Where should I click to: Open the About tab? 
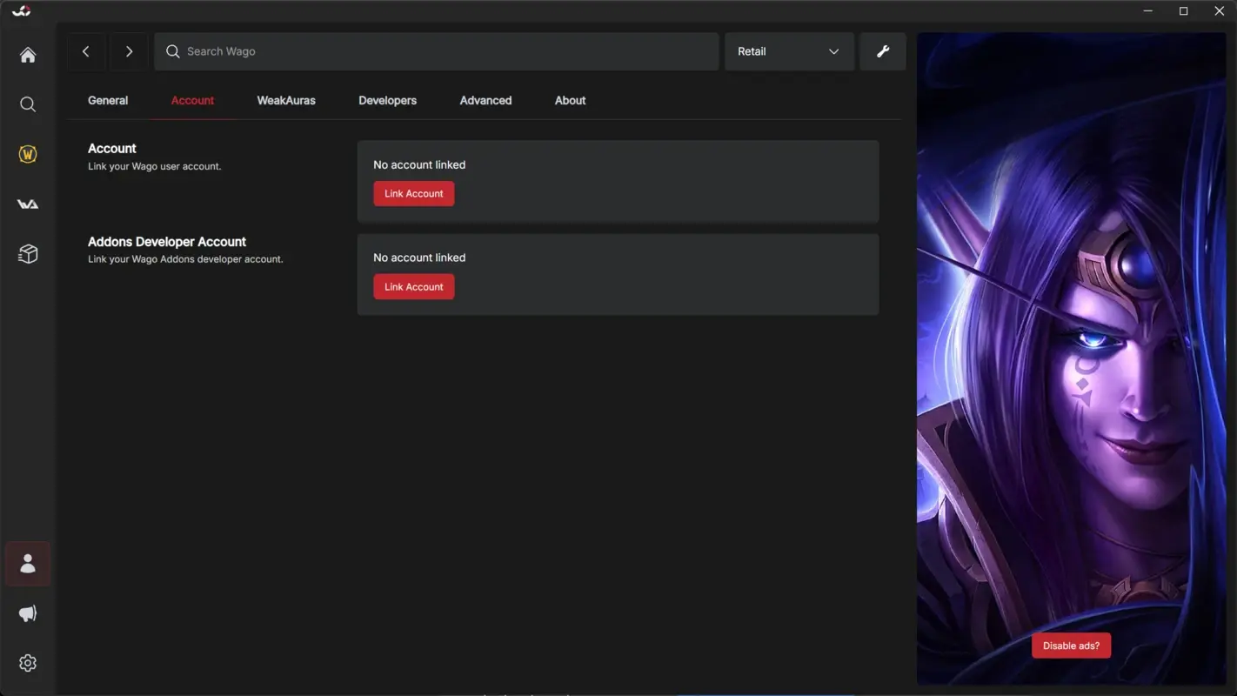tap(570, 100)
